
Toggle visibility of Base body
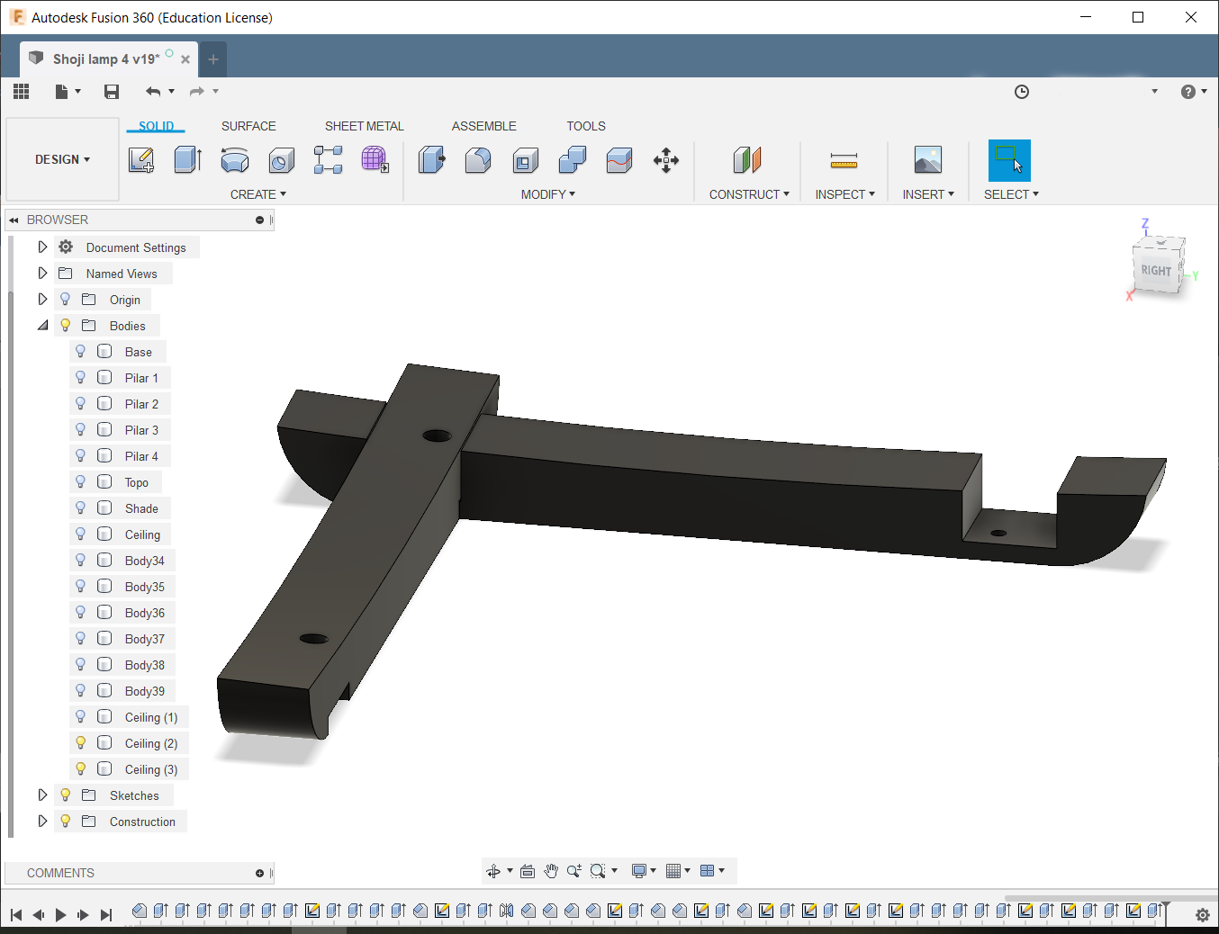pos(80,352)
